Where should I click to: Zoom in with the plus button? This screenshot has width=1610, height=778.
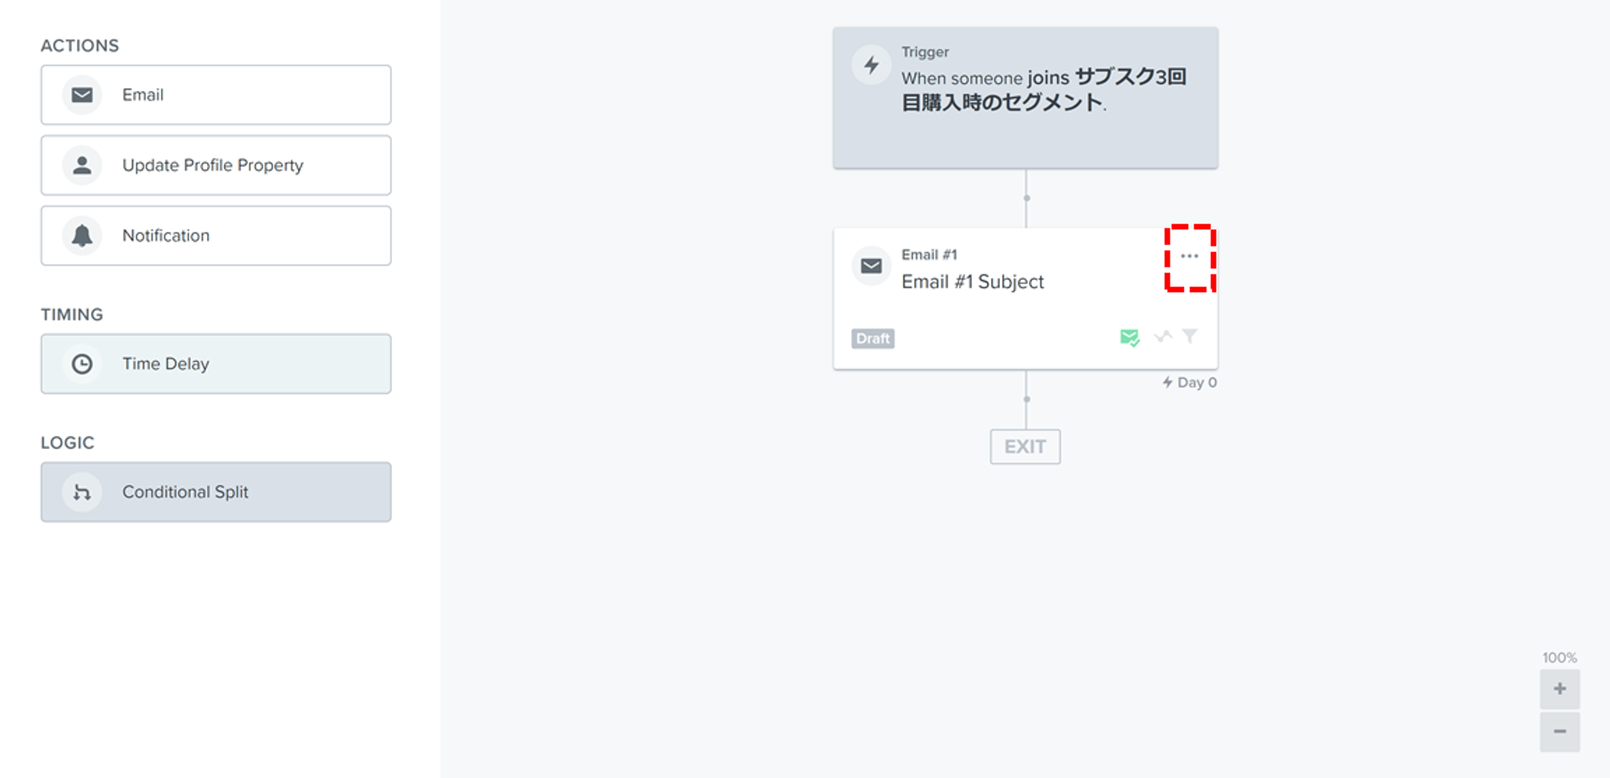tap(1559, 689)
